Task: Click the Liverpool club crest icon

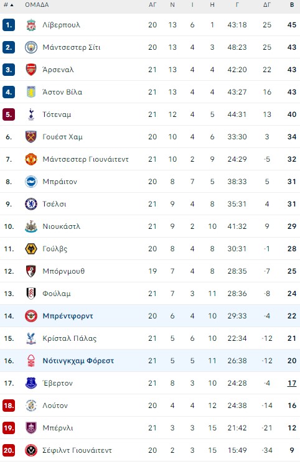Action: tap(30, 25)
